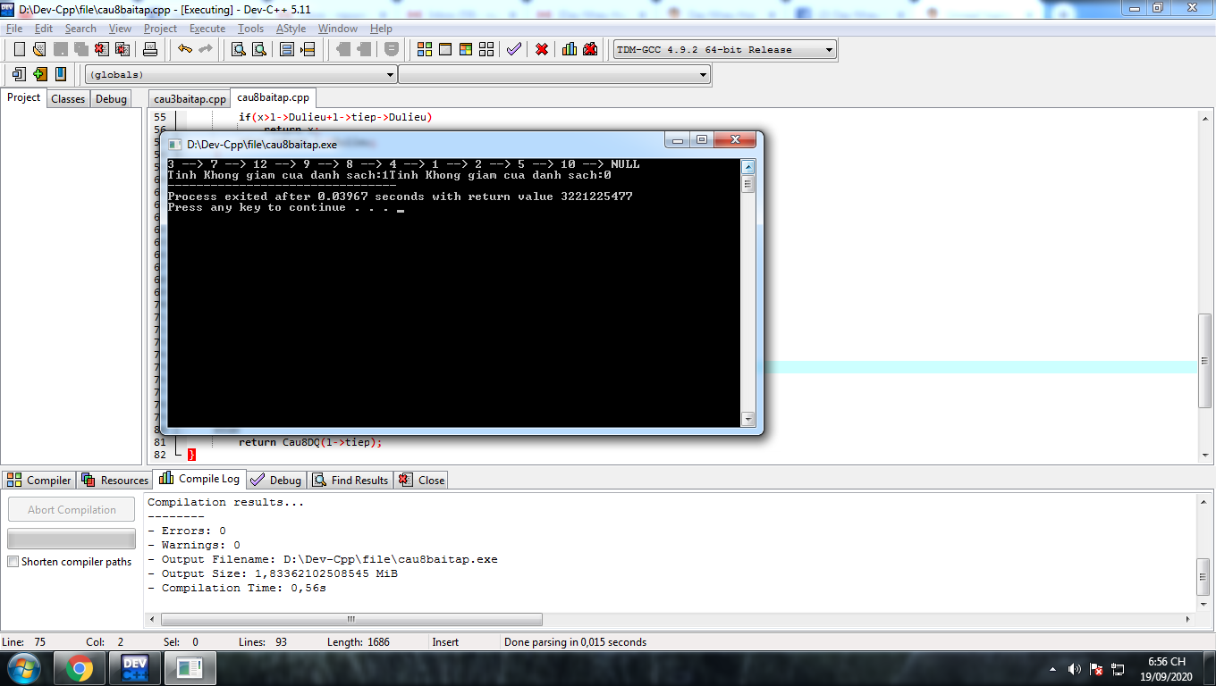Click the Find magnifier toolbar icon

pos(239,49)
